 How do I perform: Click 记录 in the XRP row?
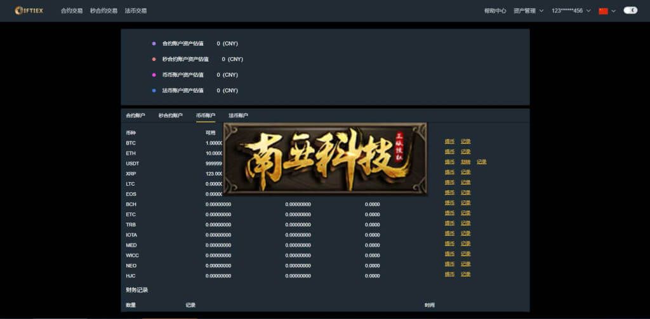[x=465, y=172]
